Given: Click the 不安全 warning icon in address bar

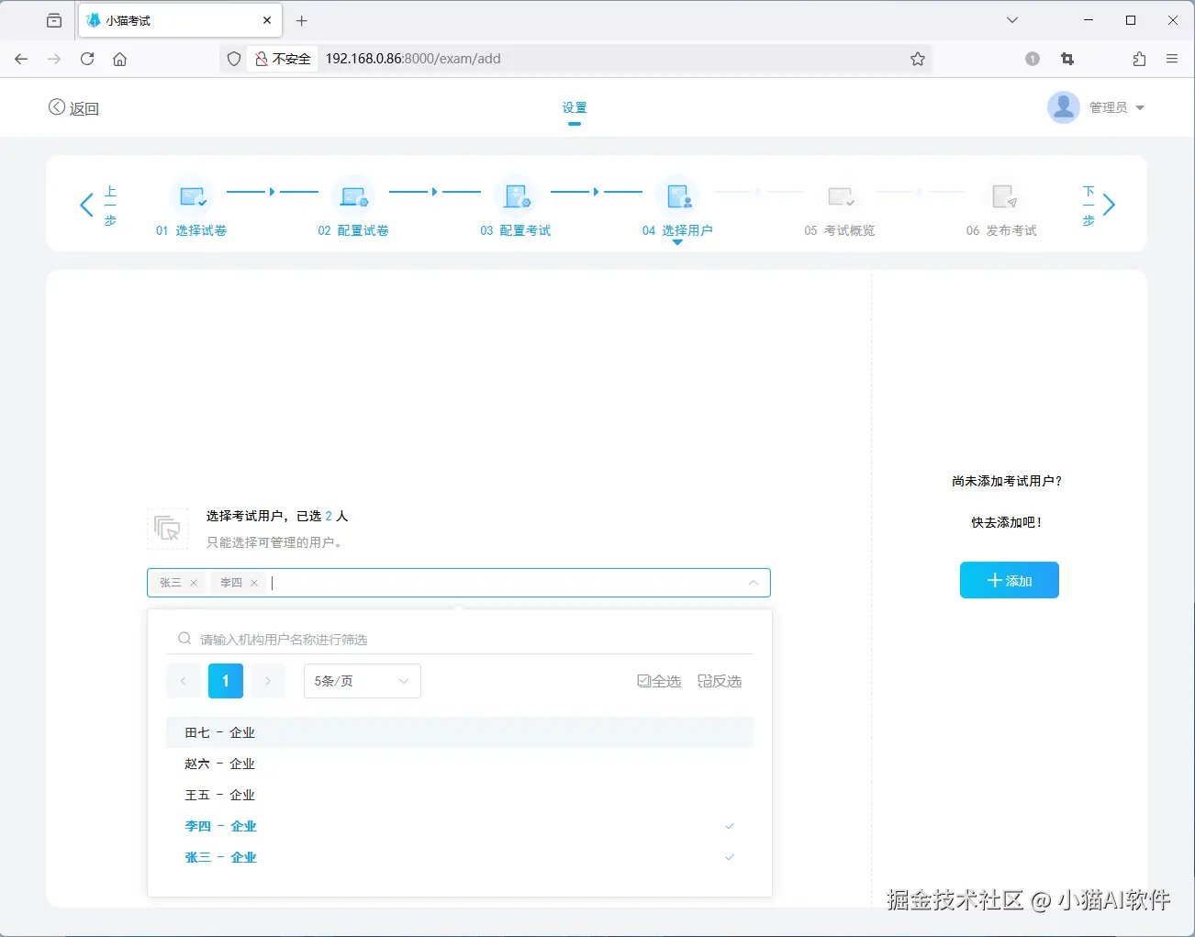Looking at the screenshot, I should point(262,58).
